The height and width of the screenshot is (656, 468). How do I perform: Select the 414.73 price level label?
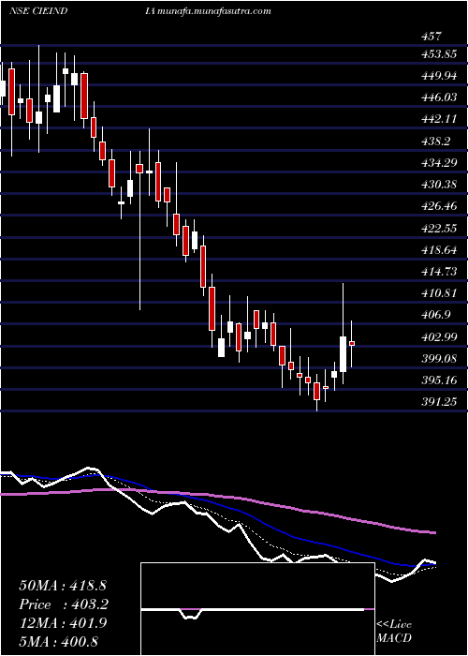pyautogui.click(x=438, y=272)
